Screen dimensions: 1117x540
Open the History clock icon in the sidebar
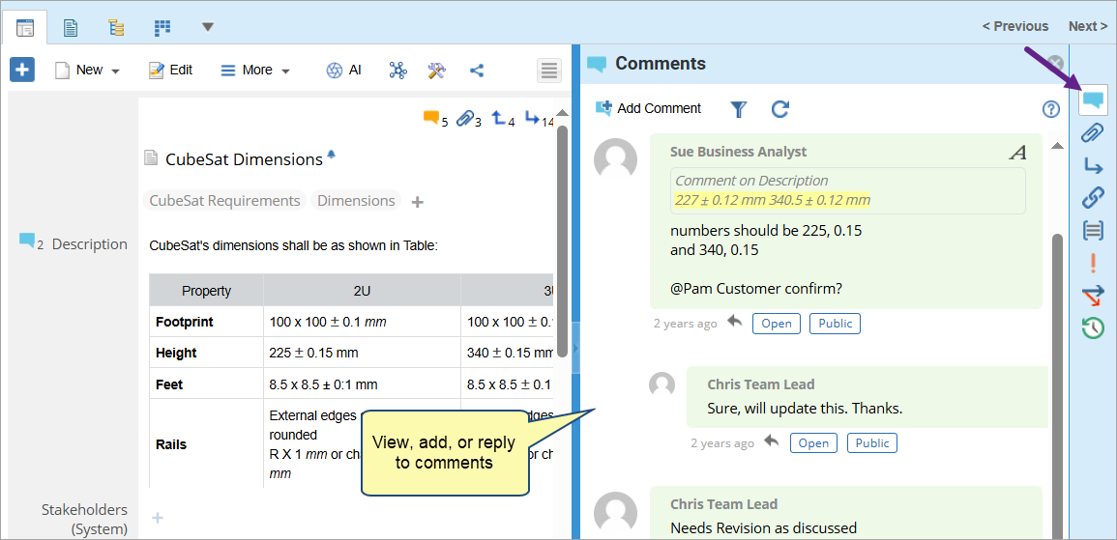[x=1093, y=328]
